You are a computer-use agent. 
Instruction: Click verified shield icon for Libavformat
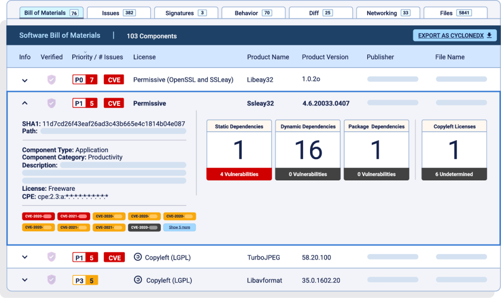[52, 280]
